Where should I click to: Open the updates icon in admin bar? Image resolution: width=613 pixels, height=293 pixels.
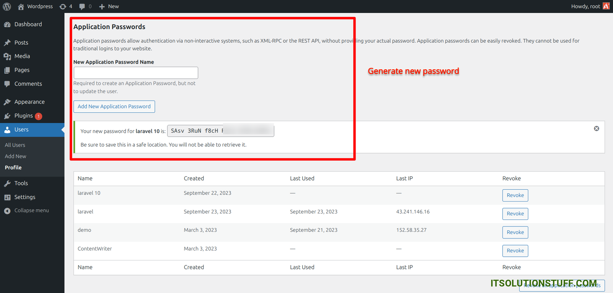pos(66,7)
